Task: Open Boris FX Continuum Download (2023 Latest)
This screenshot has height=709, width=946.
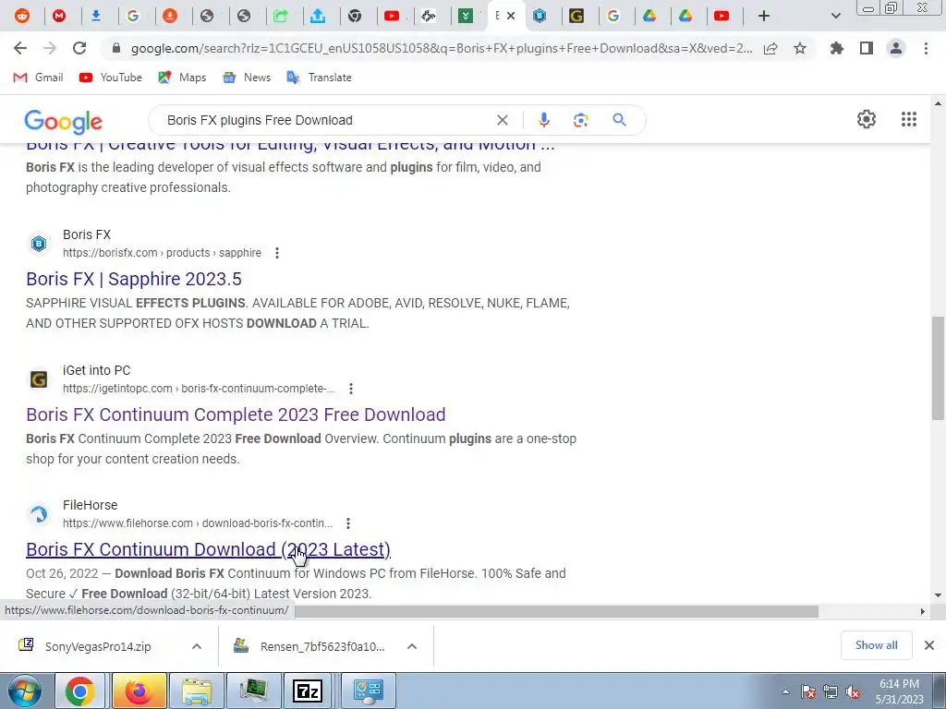Action: tap(208, 549)
